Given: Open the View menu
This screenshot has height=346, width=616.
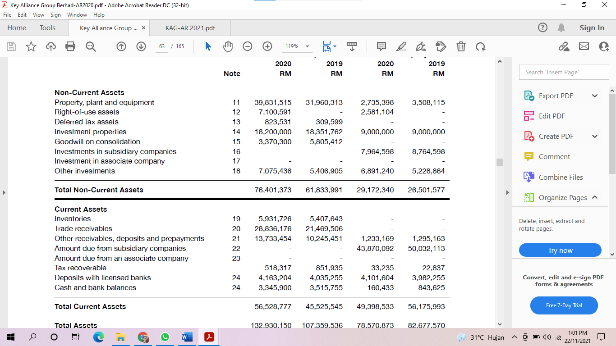Looking at the screenshot, I should (39, 15).
